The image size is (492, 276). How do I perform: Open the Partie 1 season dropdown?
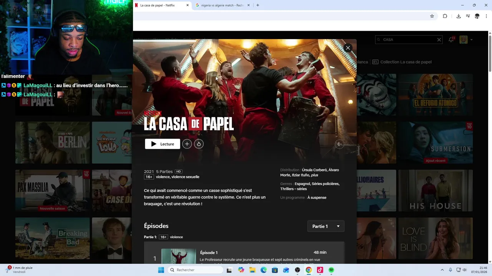point(326,226)
